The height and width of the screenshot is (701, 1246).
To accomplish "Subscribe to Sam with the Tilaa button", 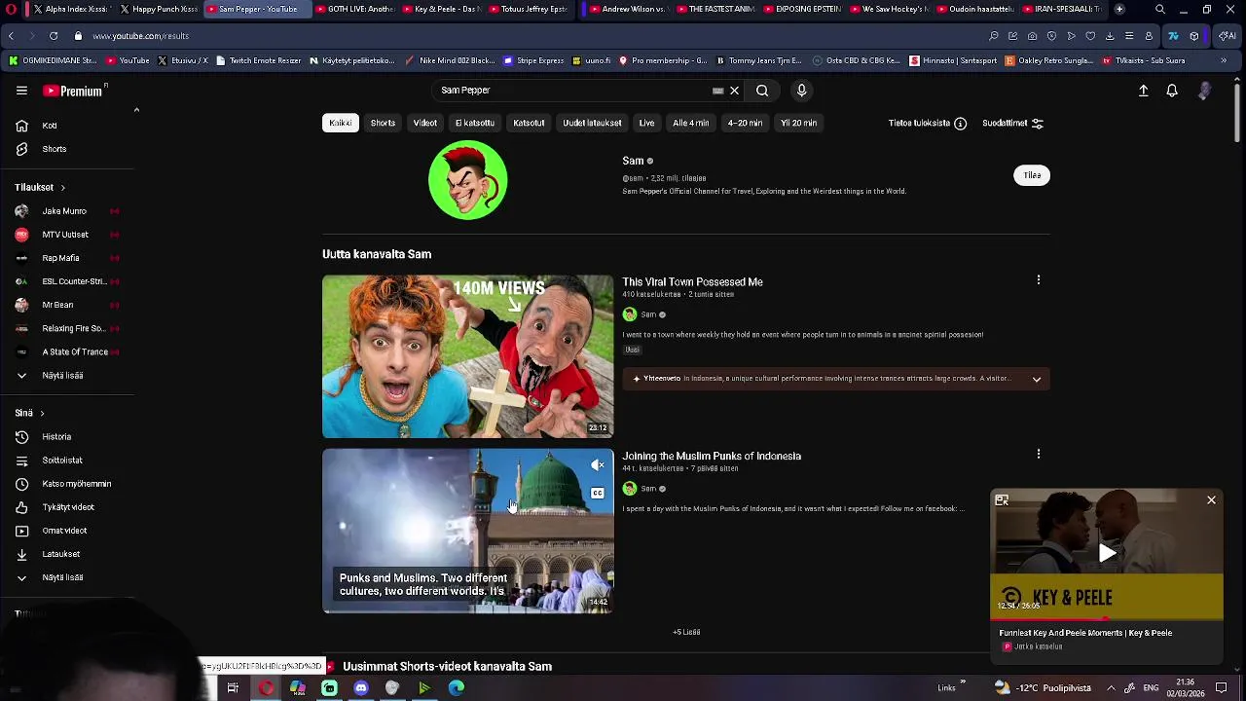I will pyautogui.click(x=1032, y=175).
